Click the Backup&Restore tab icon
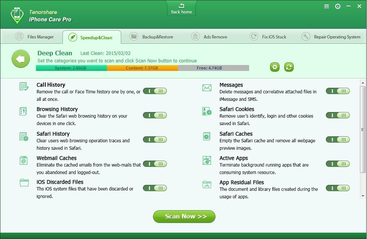 point(134,37)
